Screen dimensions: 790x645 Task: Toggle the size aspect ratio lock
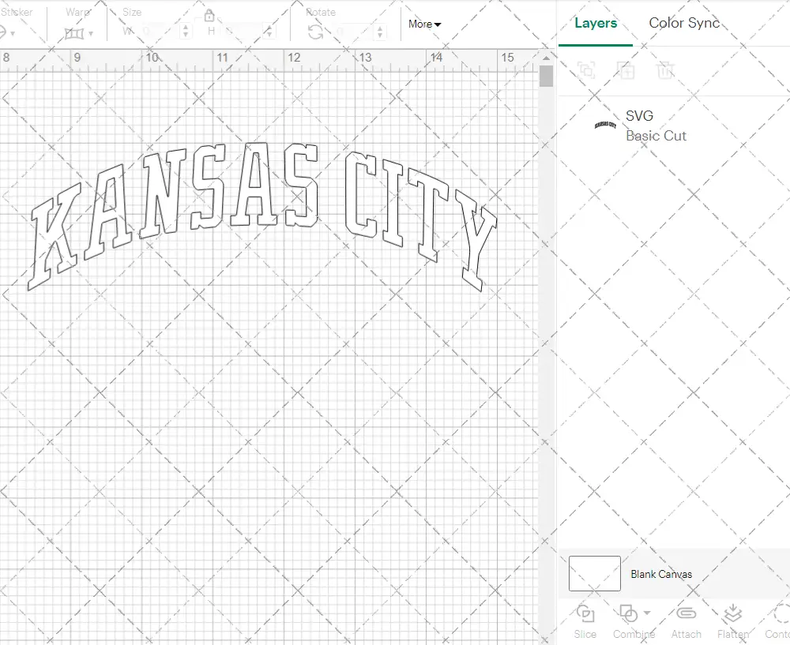coord(209,17)
